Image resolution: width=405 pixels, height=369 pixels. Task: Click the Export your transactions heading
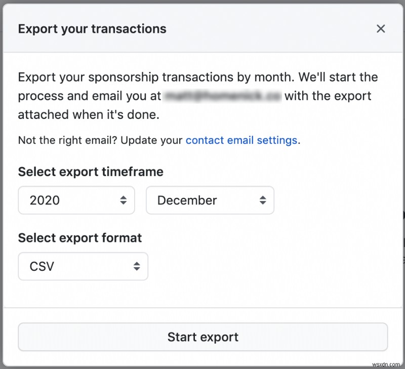92,29
